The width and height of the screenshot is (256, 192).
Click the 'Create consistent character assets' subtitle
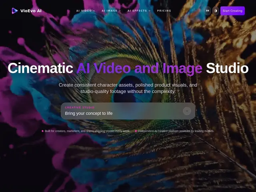(128, 88)
